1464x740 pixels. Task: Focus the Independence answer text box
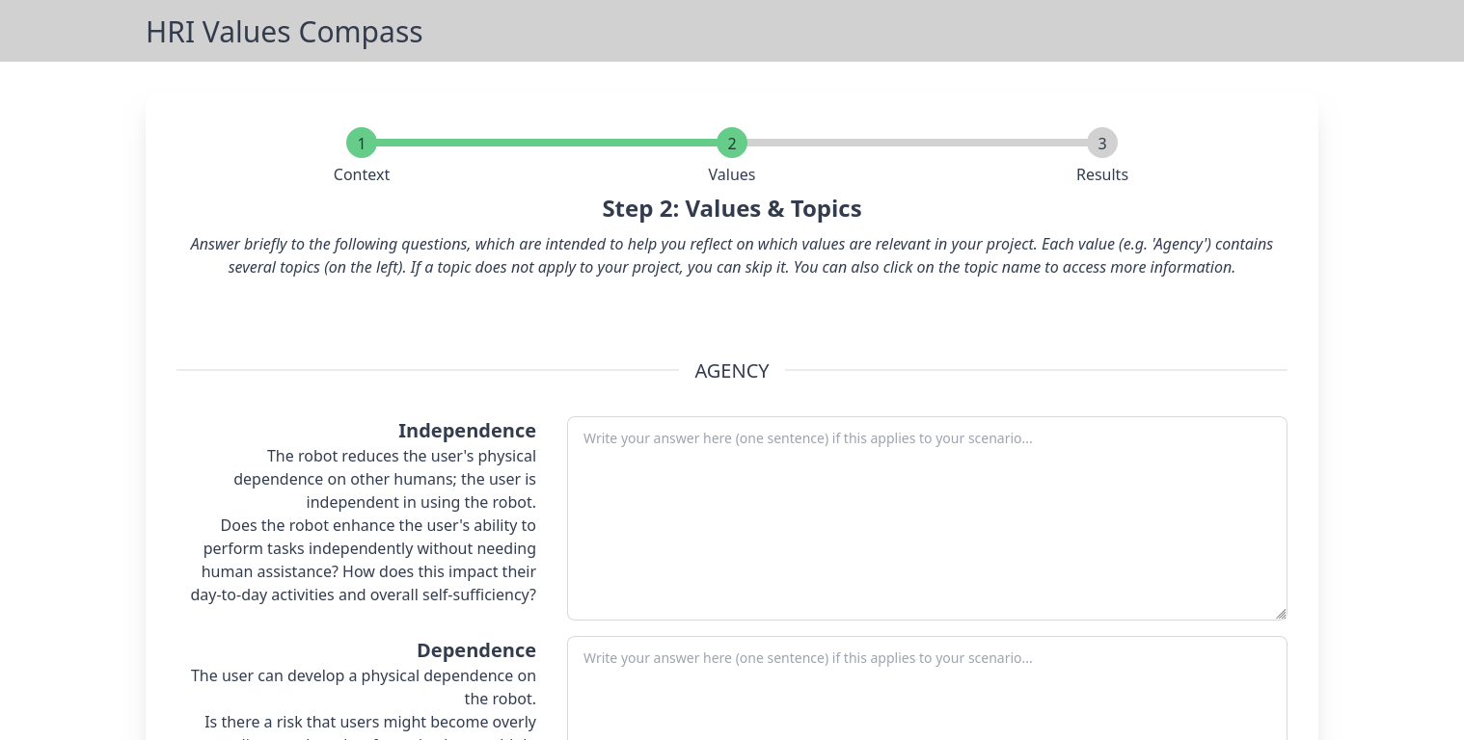(x=927, y=518)
